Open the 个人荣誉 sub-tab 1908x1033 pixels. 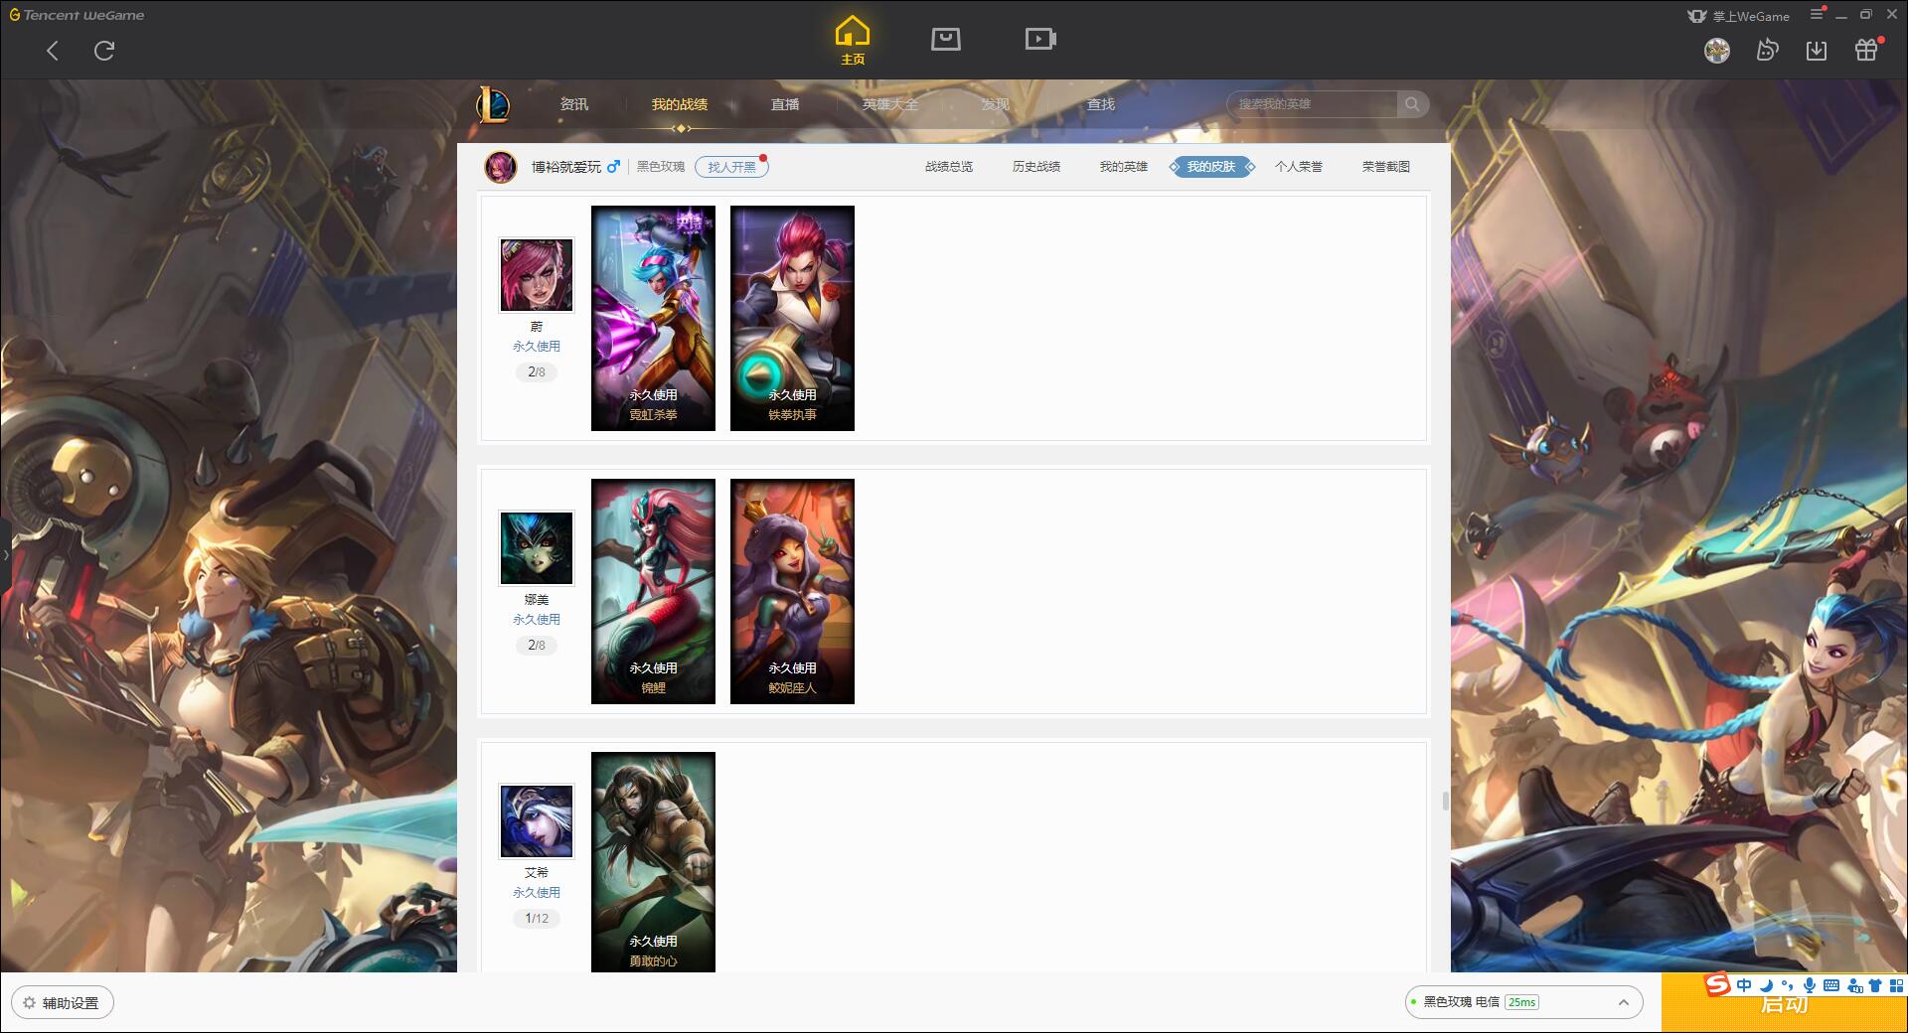[1299, 167]
